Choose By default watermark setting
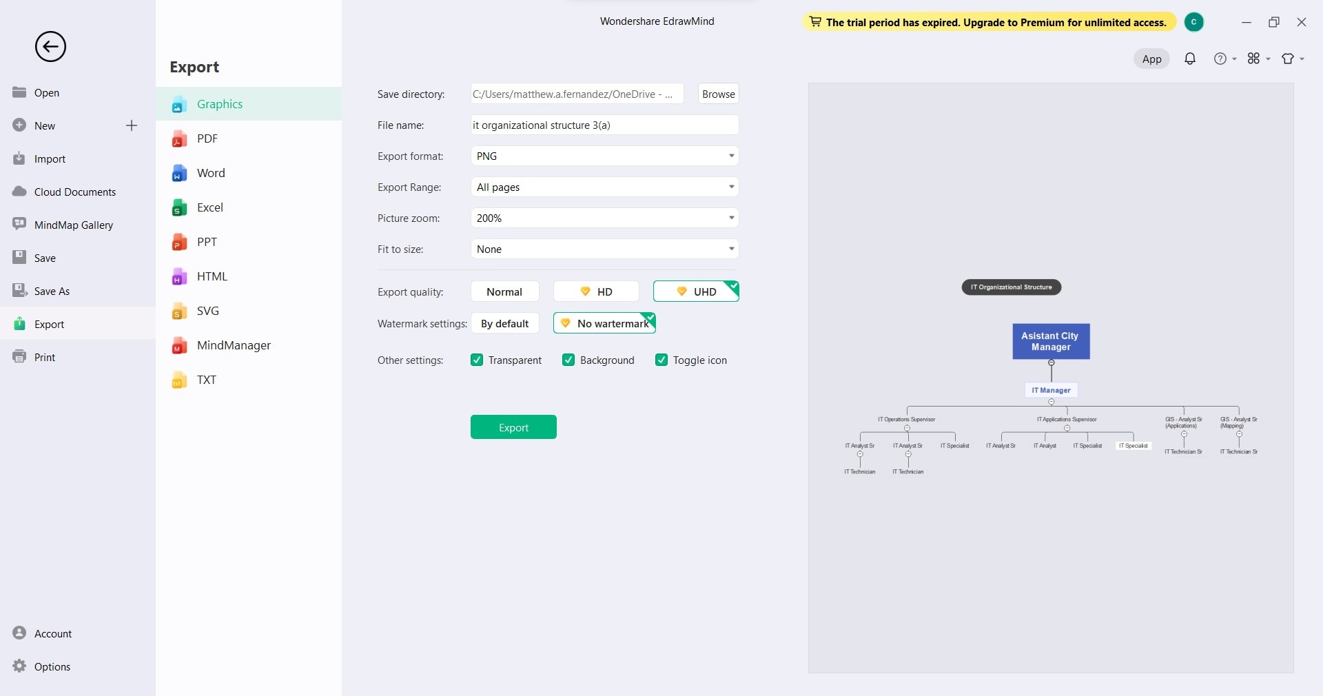 click(x=505, y=323)
